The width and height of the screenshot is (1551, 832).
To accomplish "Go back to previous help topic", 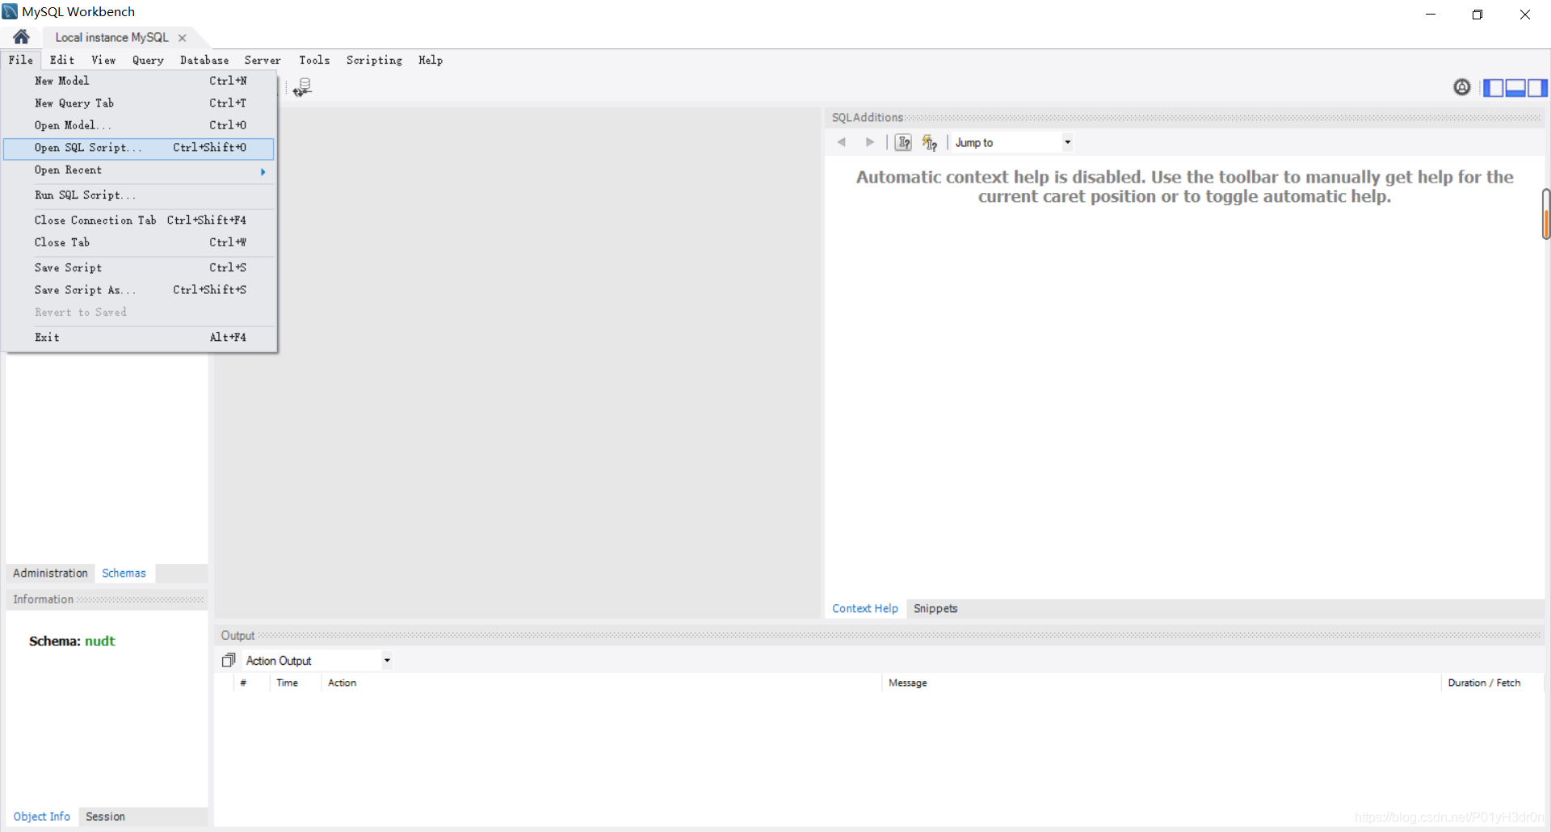I will pos(842,142).
